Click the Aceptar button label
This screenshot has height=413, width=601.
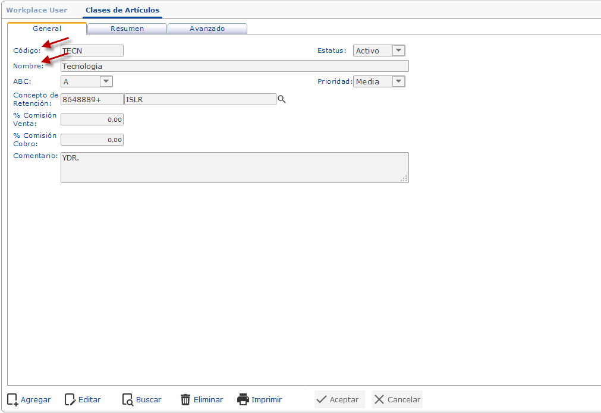click(x=344, y=399)
